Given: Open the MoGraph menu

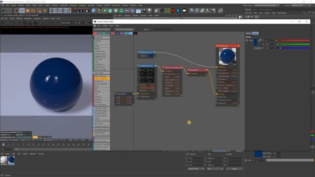Looking at the screenshot, I should (x=64, y=5).
